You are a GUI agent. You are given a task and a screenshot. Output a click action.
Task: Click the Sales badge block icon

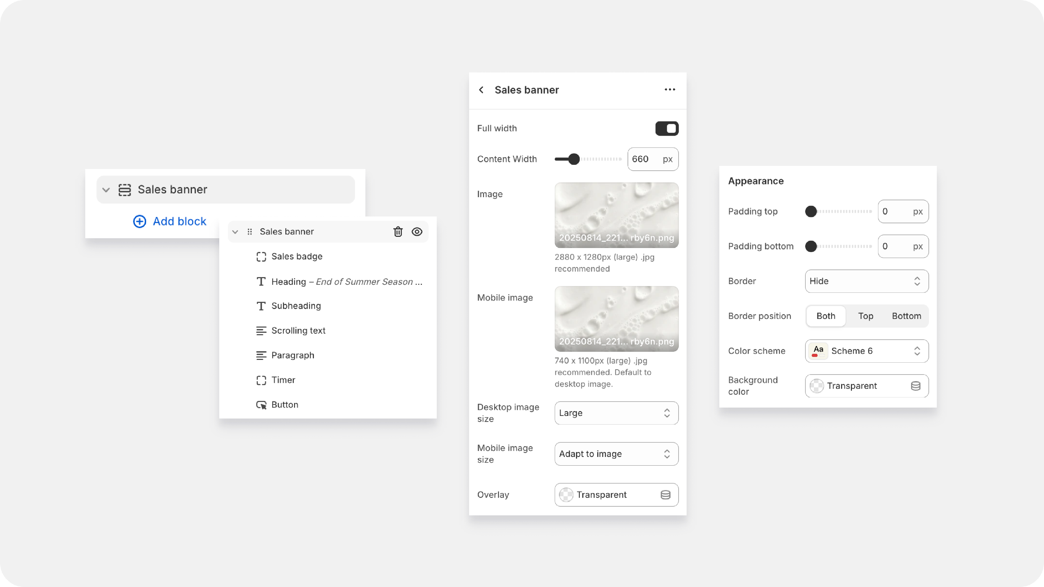click(261, 256)
